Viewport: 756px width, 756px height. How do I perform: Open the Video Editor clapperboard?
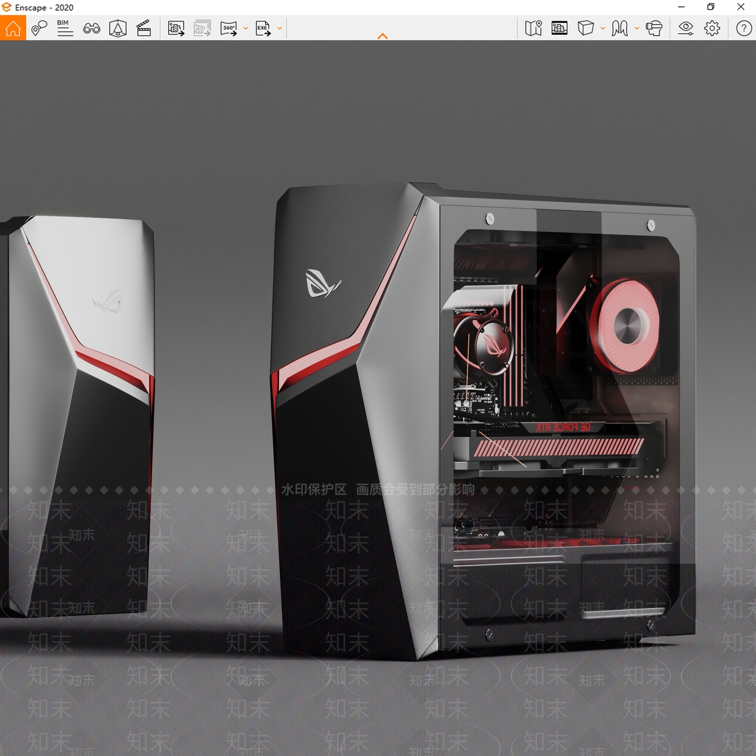(144, 28)
